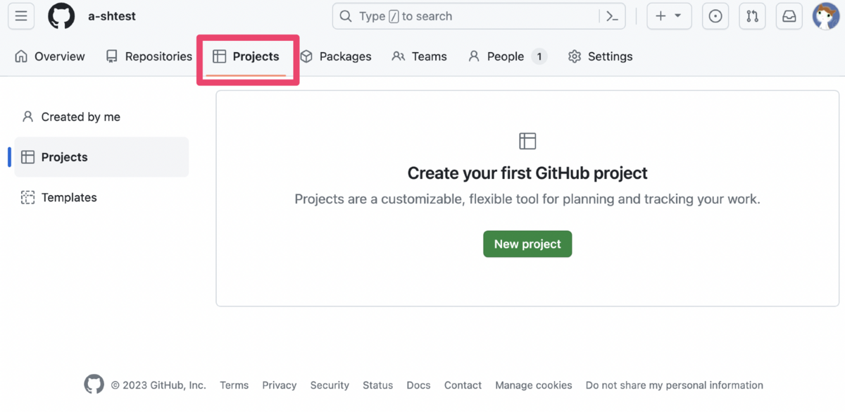Open the create new dropdown arrow
845x412 pixels.
(677, 15)
